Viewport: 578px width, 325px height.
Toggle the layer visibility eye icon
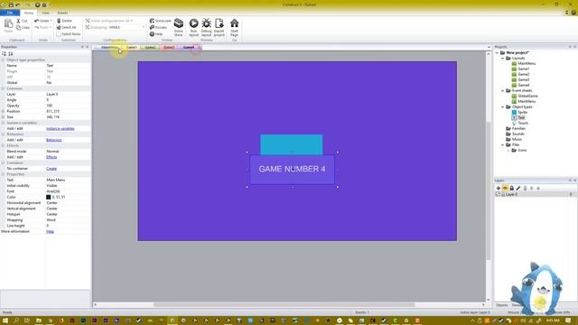point(505,189)
